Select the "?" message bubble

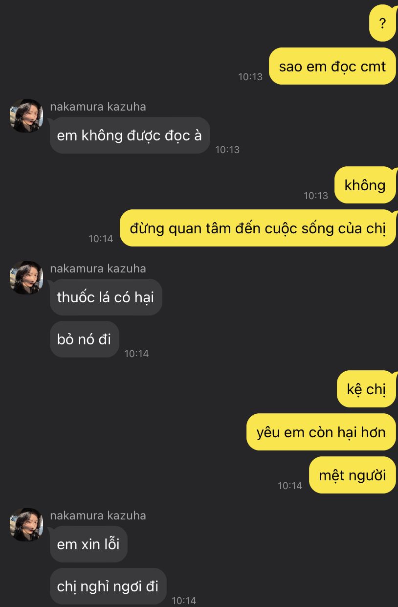pyautogui.click(x=382, y=23)
